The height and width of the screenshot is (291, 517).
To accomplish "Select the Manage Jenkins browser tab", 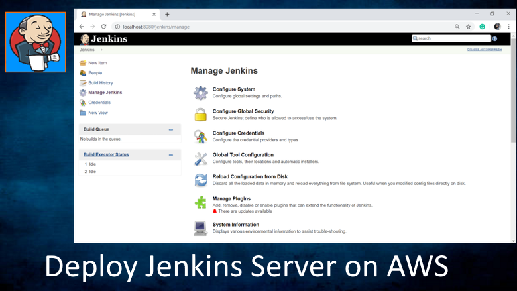I will pyautogui.click(x=118, y=14).
